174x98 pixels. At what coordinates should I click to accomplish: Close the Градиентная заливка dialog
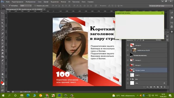click(162, 13)
